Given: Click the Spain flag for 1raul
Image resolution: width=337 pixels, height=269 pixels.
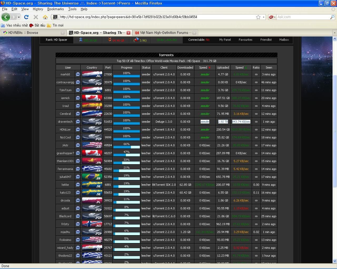Looking at the screenshot, I should click(92, 106).
